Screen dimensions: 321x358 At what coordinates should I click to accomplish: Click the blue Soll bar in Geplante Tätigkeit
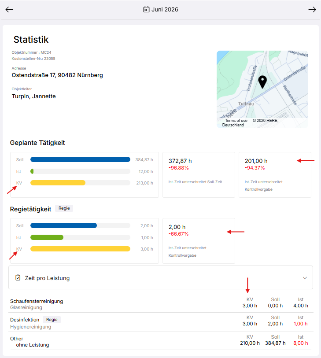[81, 159]
